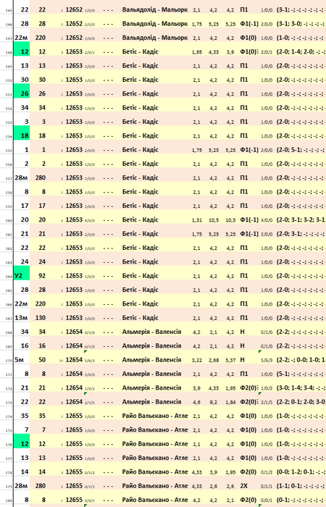This screenshot has height=507, width=326.
Task: Select '220' cell in row 166
Action: pos(41,304)
